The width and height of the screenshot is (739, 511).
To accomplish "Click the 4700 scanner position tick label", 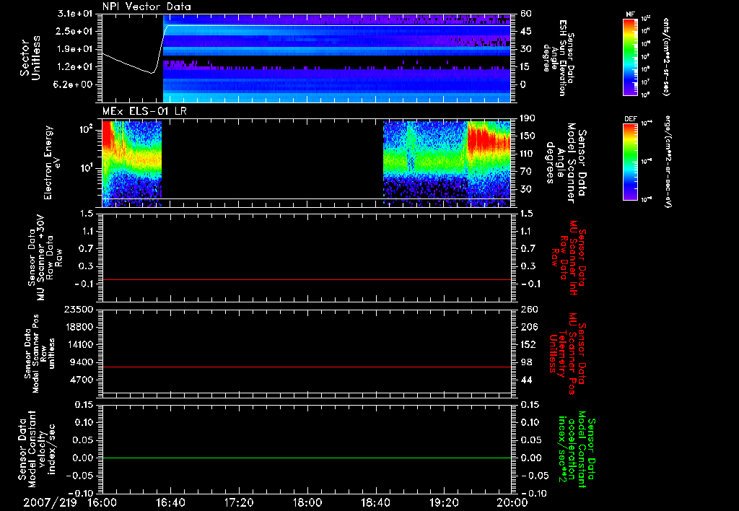I will tap(81, 380).
